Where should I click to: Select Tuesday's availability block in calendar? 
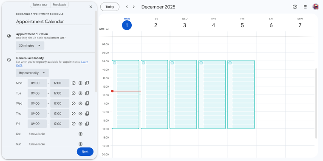pos(154,94)
